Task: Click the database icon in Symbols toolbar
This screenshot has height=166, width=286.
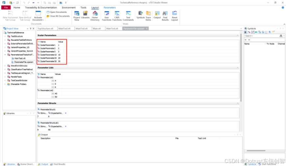Action: (x=246, y=32)
